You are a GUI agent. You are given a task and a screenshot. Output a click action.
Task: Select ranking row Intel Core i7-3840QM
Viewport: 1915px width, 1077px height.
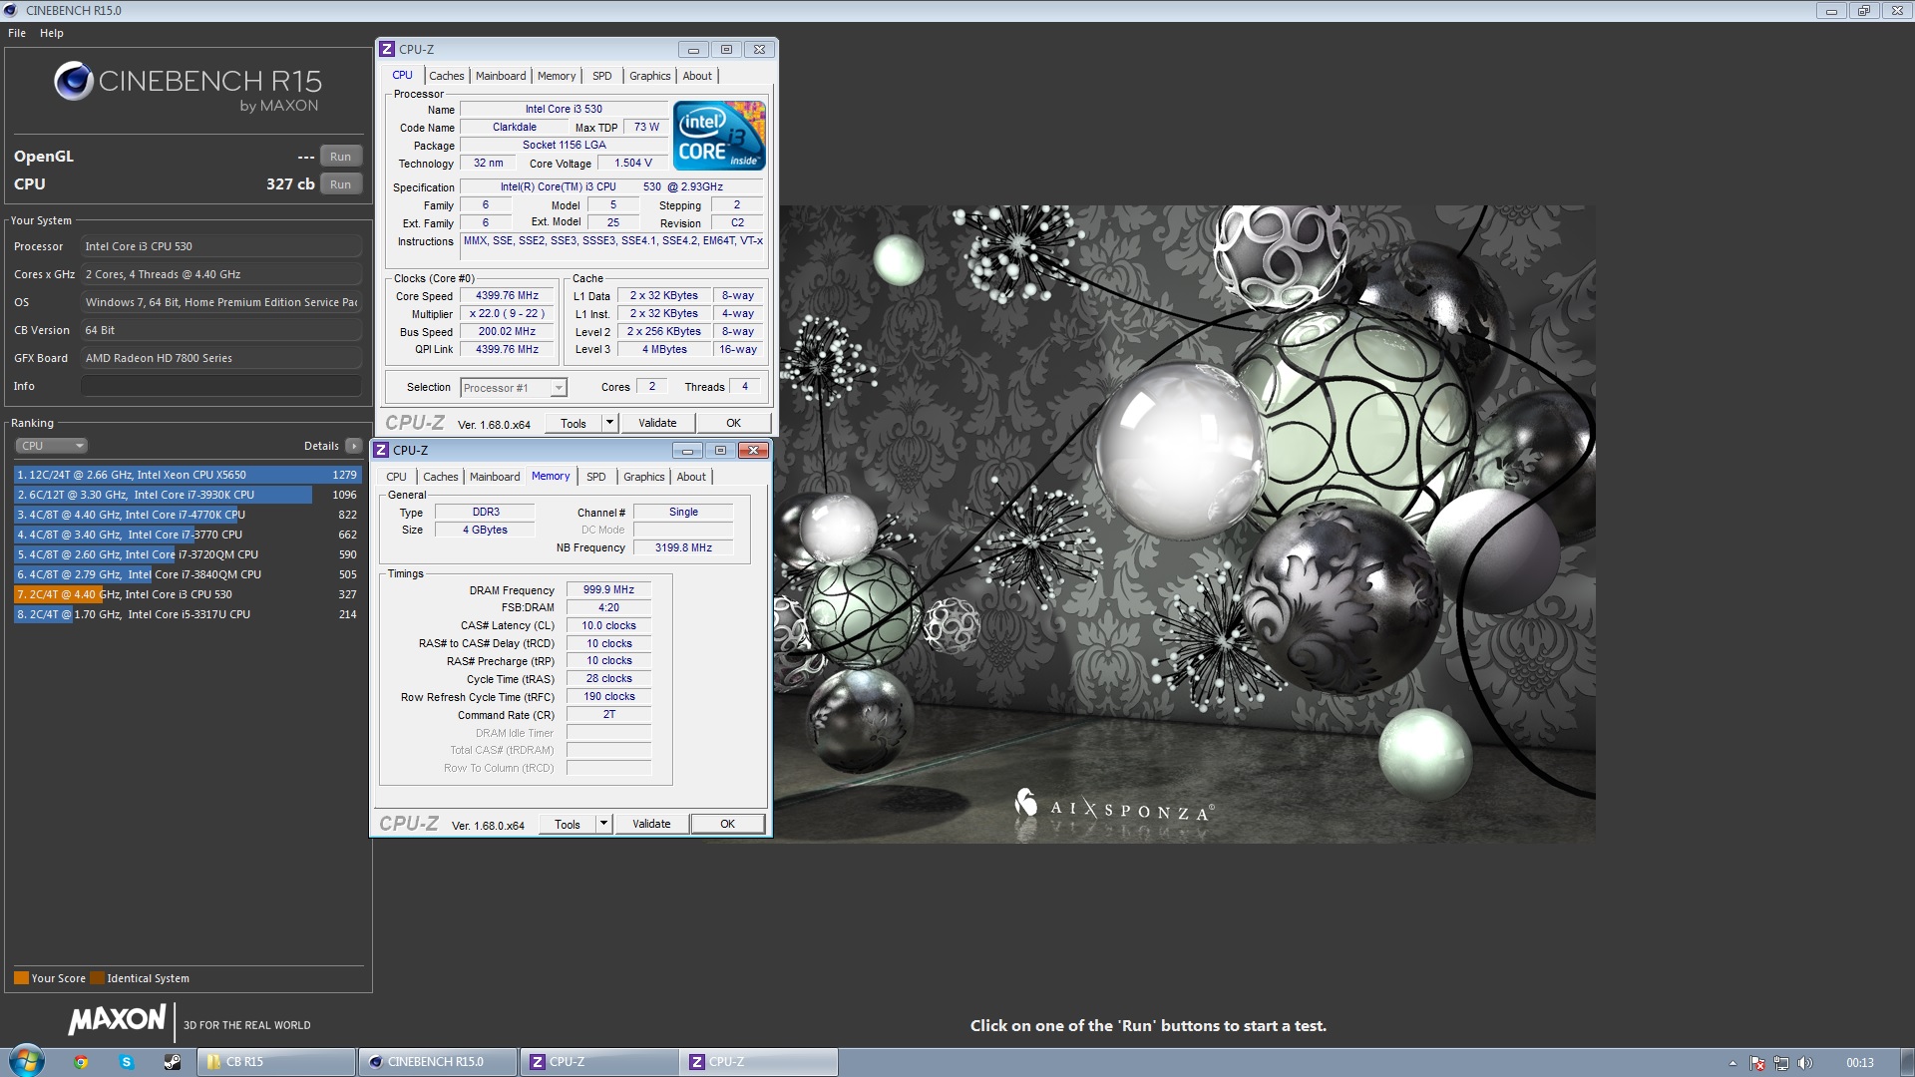tap(188, 574)
